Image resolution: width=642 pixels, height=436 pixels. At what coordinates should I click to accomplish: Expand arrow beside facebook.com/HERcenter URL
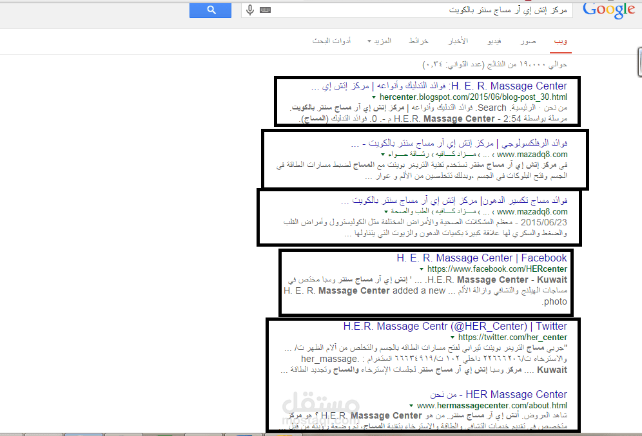[x=422, y=269]
